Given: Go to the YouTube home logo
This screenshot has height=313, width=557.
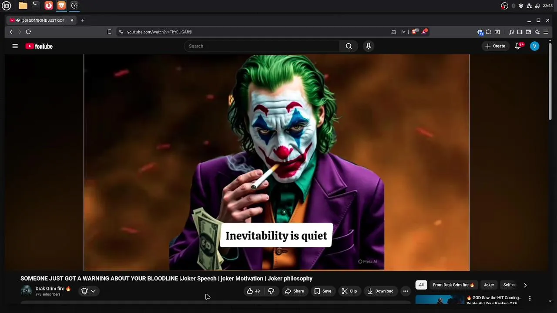Looking at the screenshot, I should tap(39, 46).
